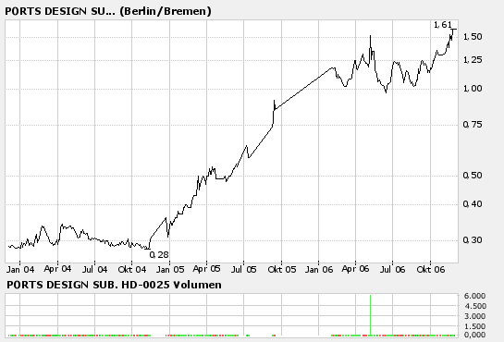The image size is (504, 342).
Task: Click the Okt 05 date label
Action: (x=281, y=269)
